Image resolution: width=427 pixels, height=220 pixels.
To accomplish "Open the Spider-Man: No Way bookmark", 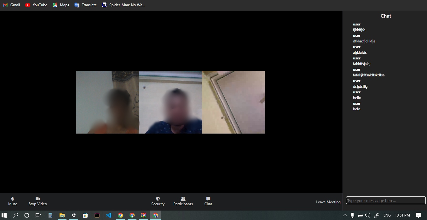I will (124, 5).
